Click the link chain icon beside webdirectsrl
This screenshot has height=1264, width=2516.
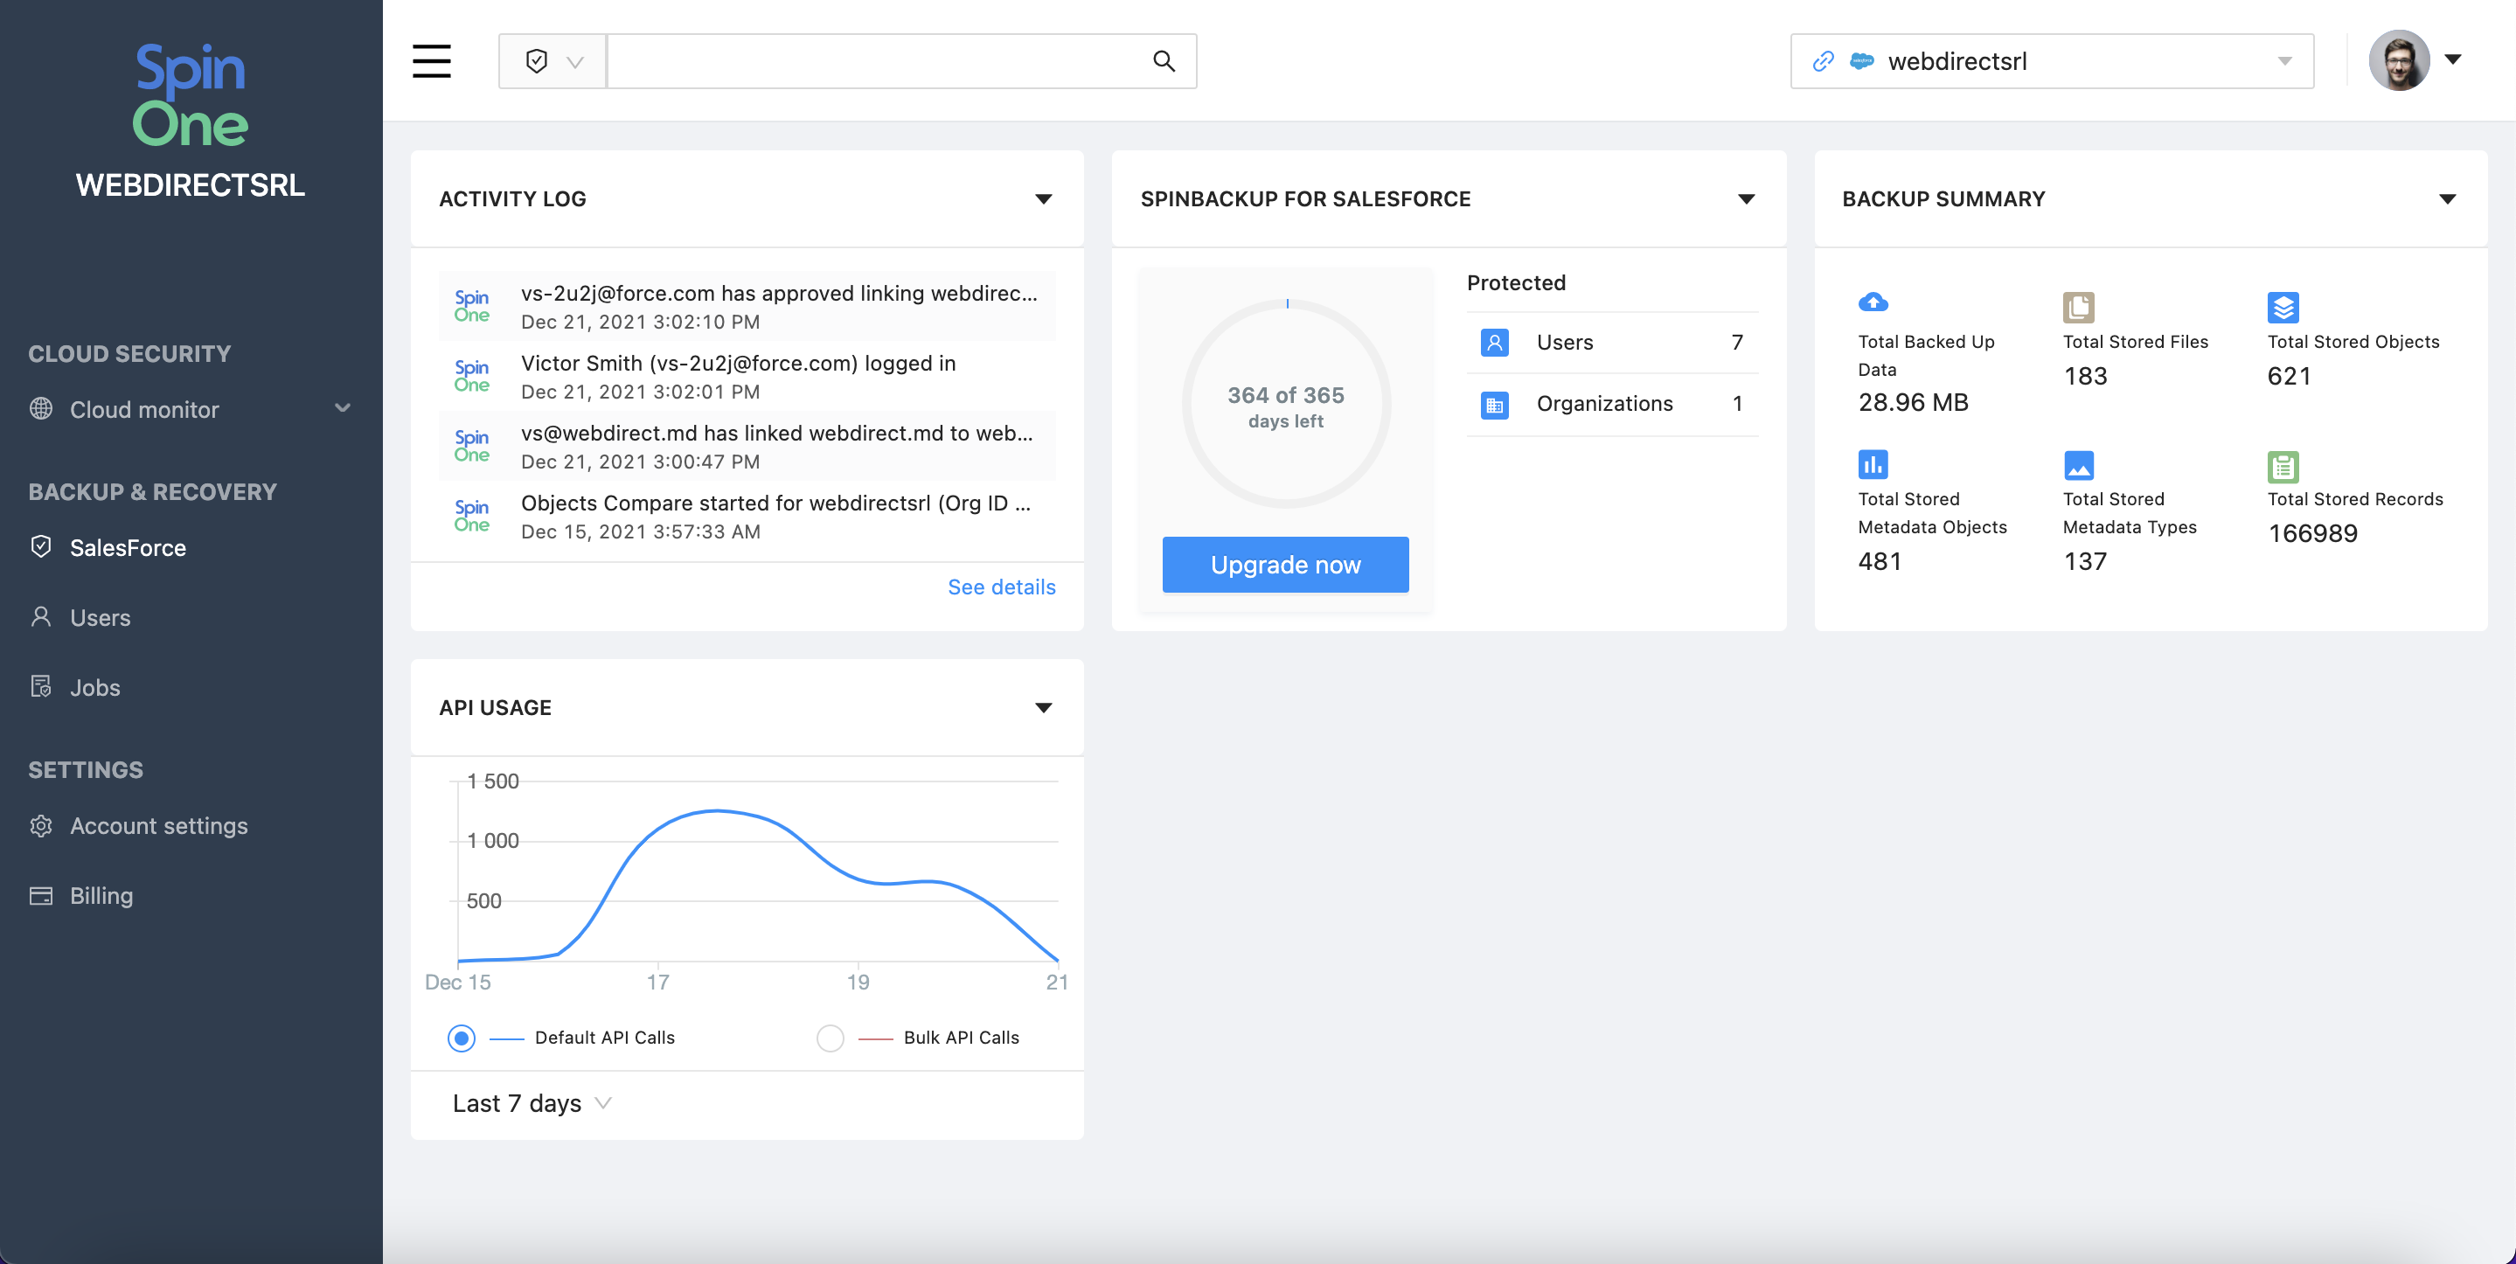[1822, 60]
